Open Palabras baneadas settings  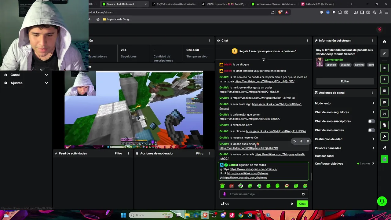pos(345,148)
